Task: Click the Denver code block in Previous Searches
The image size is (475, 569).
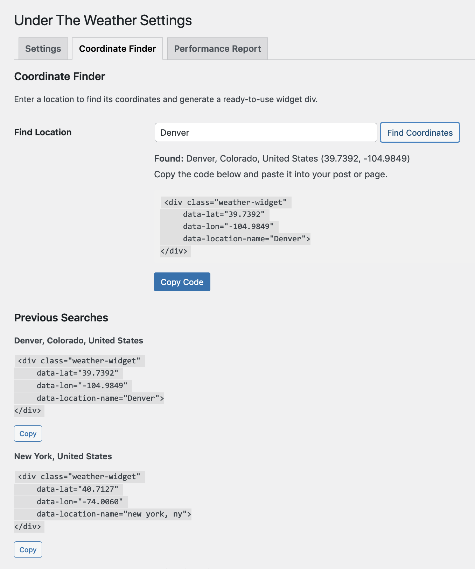Action: [89, 385]
